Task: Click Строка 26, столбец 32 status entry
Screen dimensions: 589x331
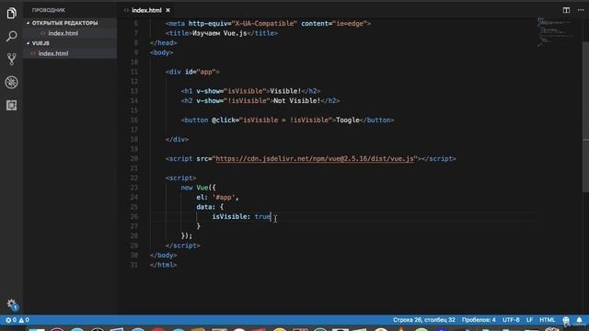Action: point(423,320)
